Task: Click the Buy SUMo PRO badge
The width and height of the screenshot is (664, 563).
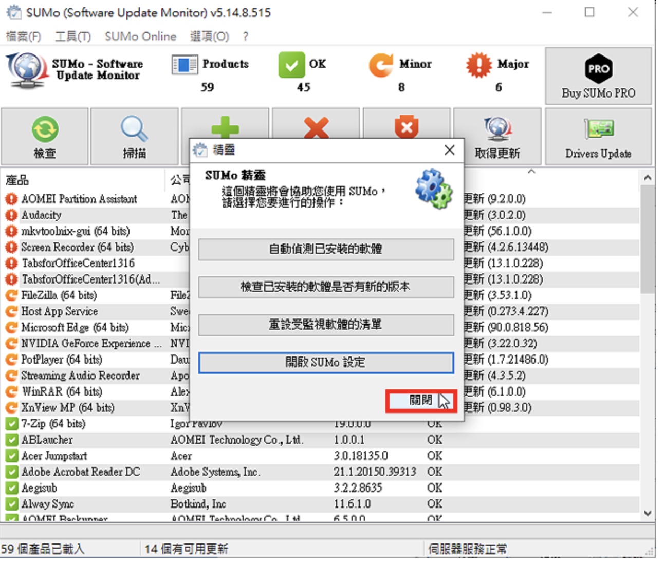Action: (598, 76)
